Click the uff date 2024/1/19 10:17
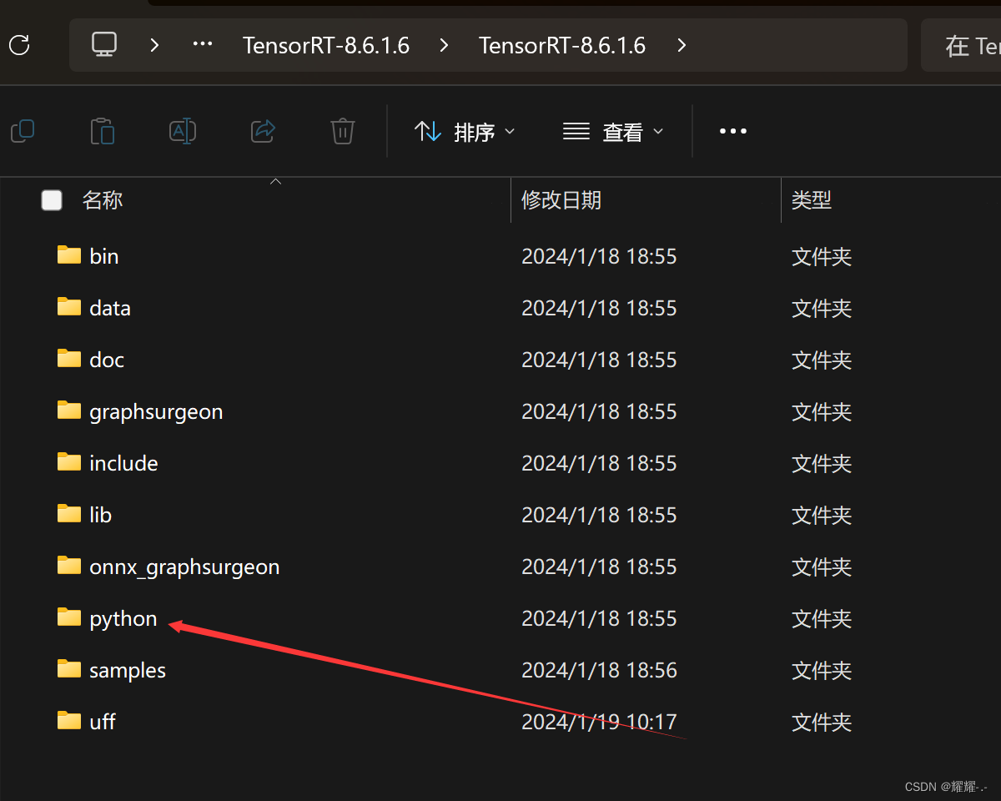Image resolution: width=1001 pixels, height=801 pixels. (599, 722)
